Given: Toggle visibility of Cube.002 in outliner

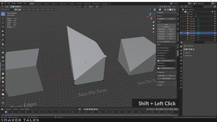Looking at the screenshot, I should [x=215, y=21].
